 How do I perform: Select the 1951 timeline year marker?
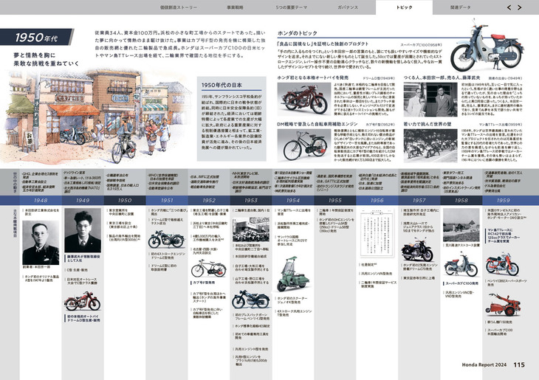point(167,200)
